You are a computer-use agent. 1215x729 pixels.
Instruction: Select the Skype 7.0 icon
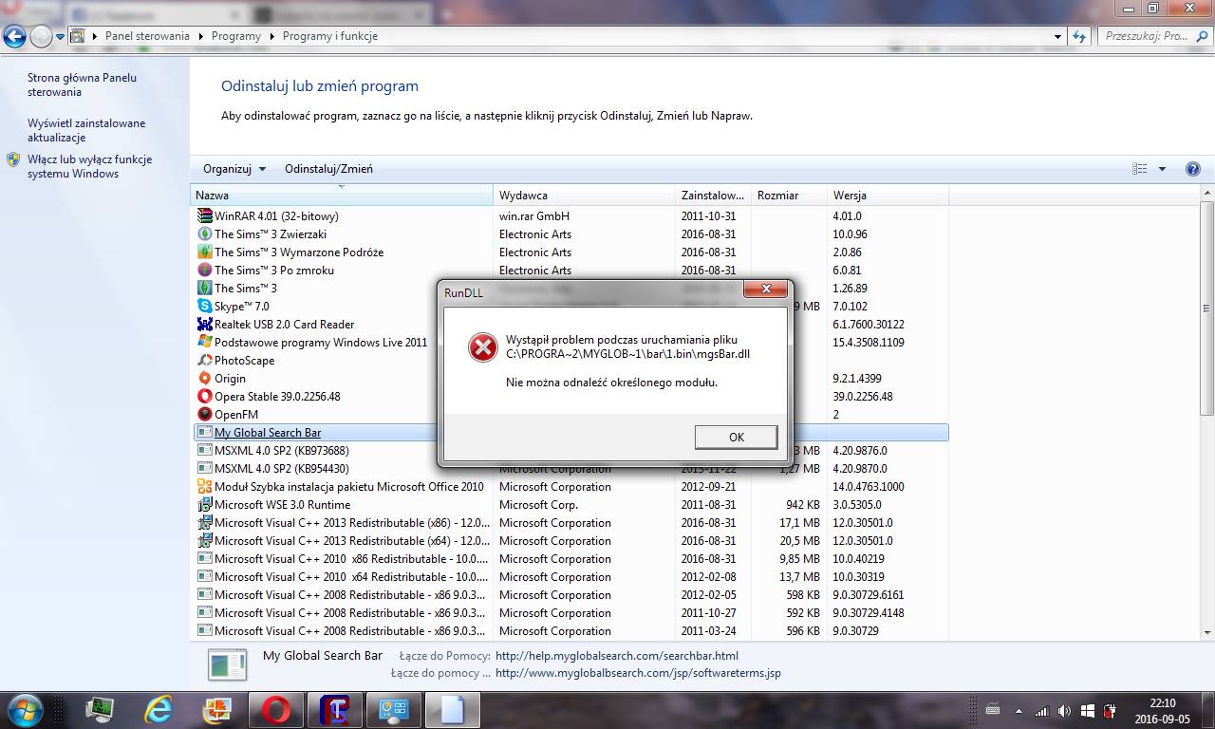pos(204,307)
